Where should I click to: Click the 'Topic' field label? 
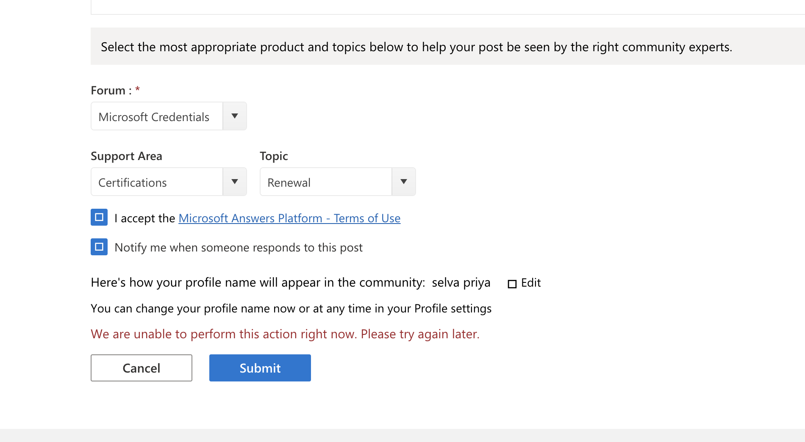(x=274, y=156)
